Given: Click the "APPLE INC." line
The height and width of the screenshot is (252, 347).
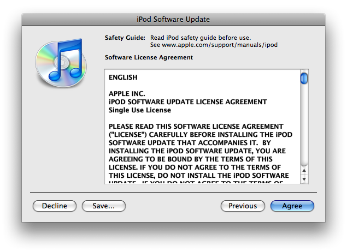Looking at the screenshot, I should tap(127, 94).
